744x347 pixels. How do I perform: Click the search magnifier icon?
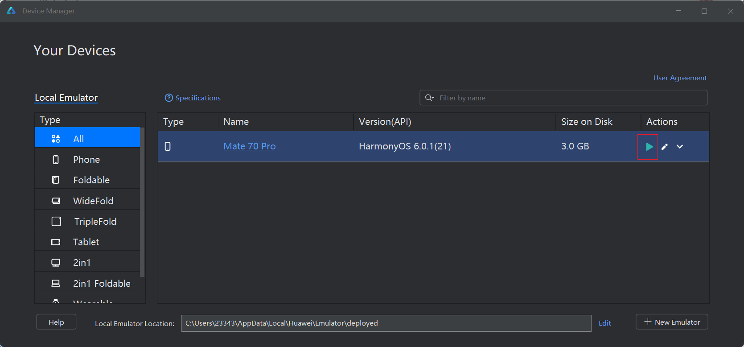pos(429,98)
